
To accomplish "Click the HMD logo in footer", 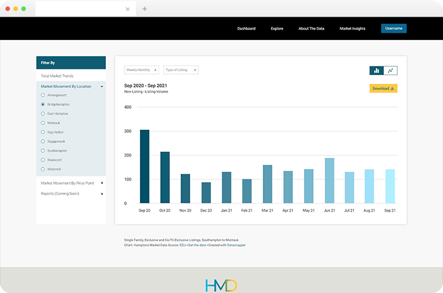I will point(221,285).
